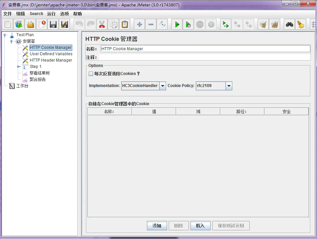Click the 名称 name input field
Viewport: 317px width, 239px height.
tap(206, 49)
